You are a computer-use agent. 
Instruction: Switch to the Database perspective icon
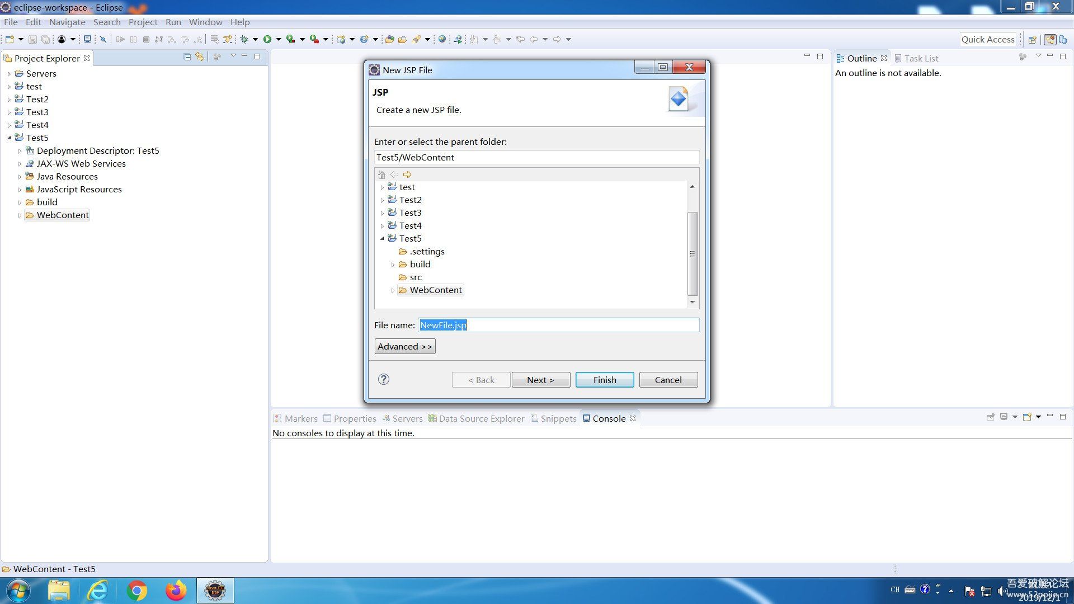(1063, 39)
